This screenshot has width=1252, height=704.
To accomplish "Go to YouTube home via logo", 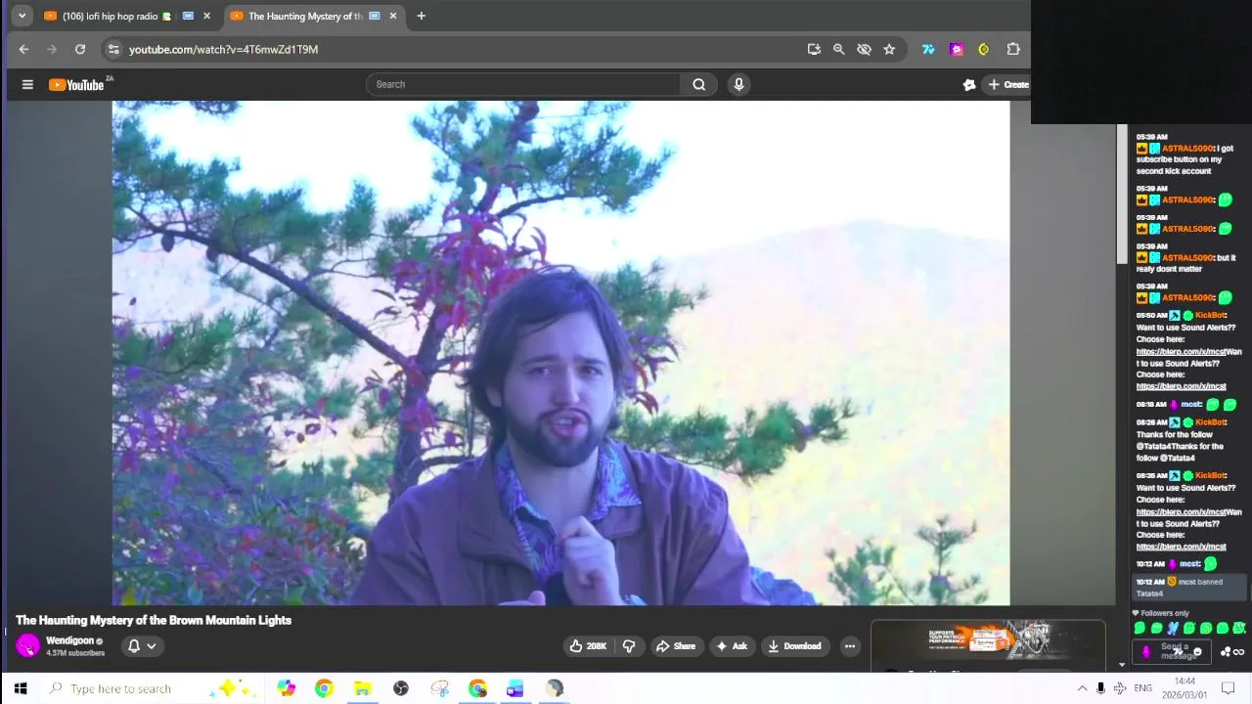I will click(x=76, y=84).
